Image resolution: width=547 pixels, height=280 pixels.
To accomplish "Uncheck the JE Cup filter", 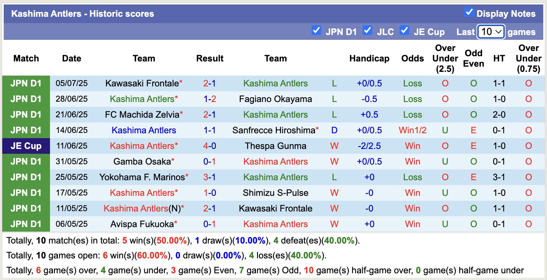I will point(404,31).
